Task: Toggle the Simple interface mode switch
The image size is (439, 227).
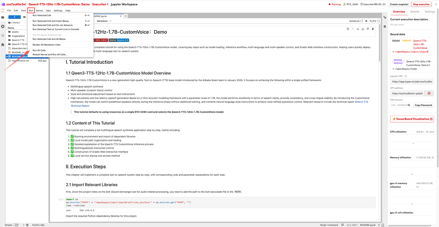Action: 15,225
